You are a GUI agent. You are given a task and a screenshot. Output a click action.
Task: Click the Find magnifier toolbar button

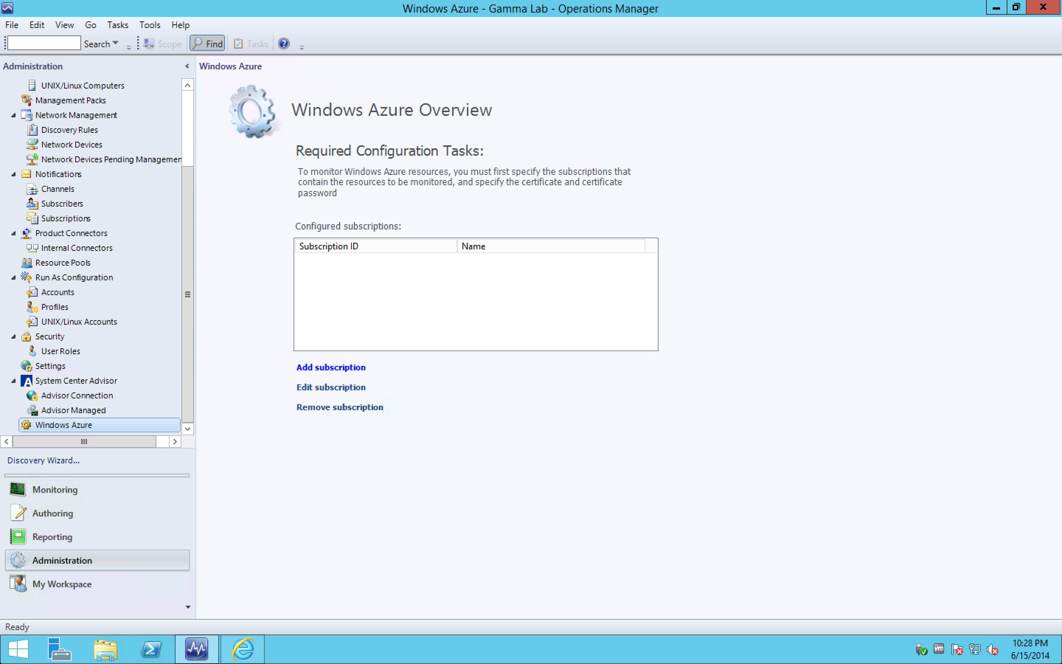click(x=208, y=44)
